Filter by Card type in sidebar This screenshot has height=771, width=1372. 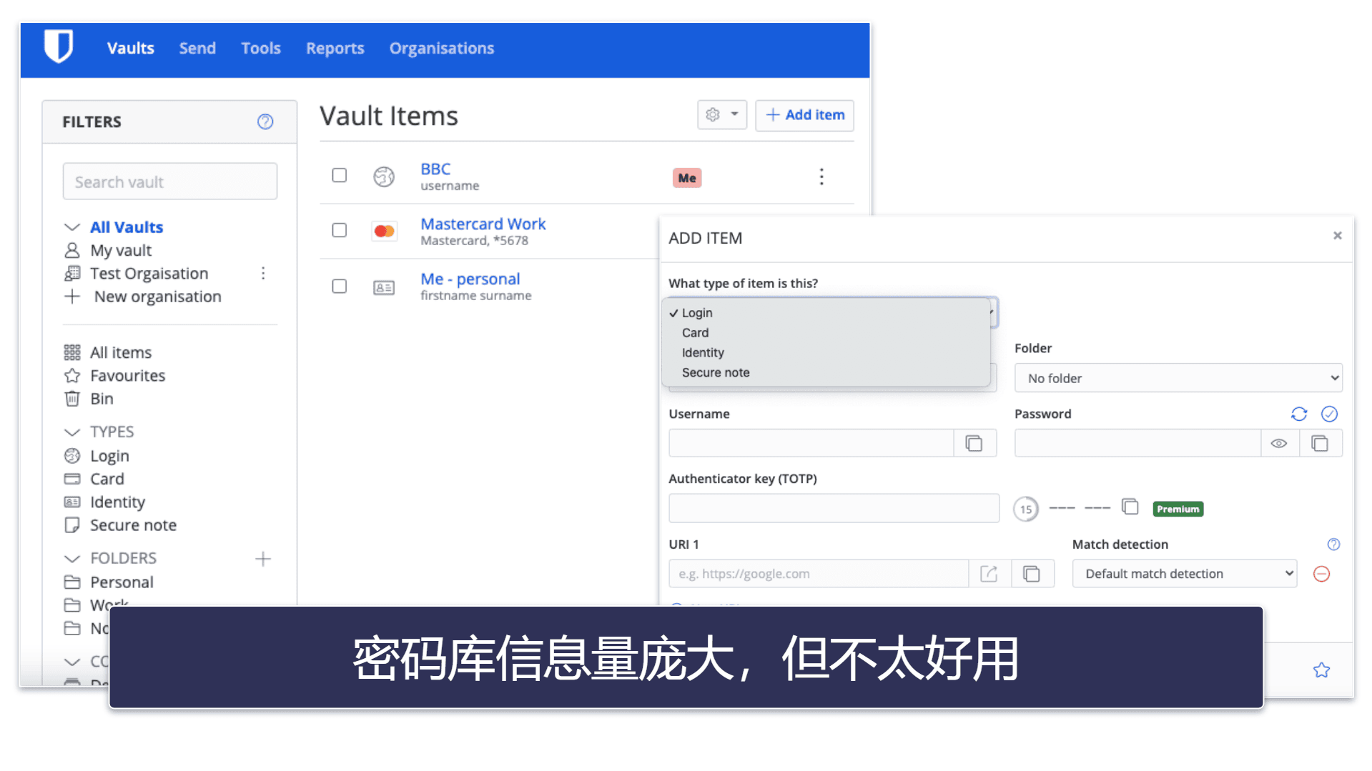107,479
